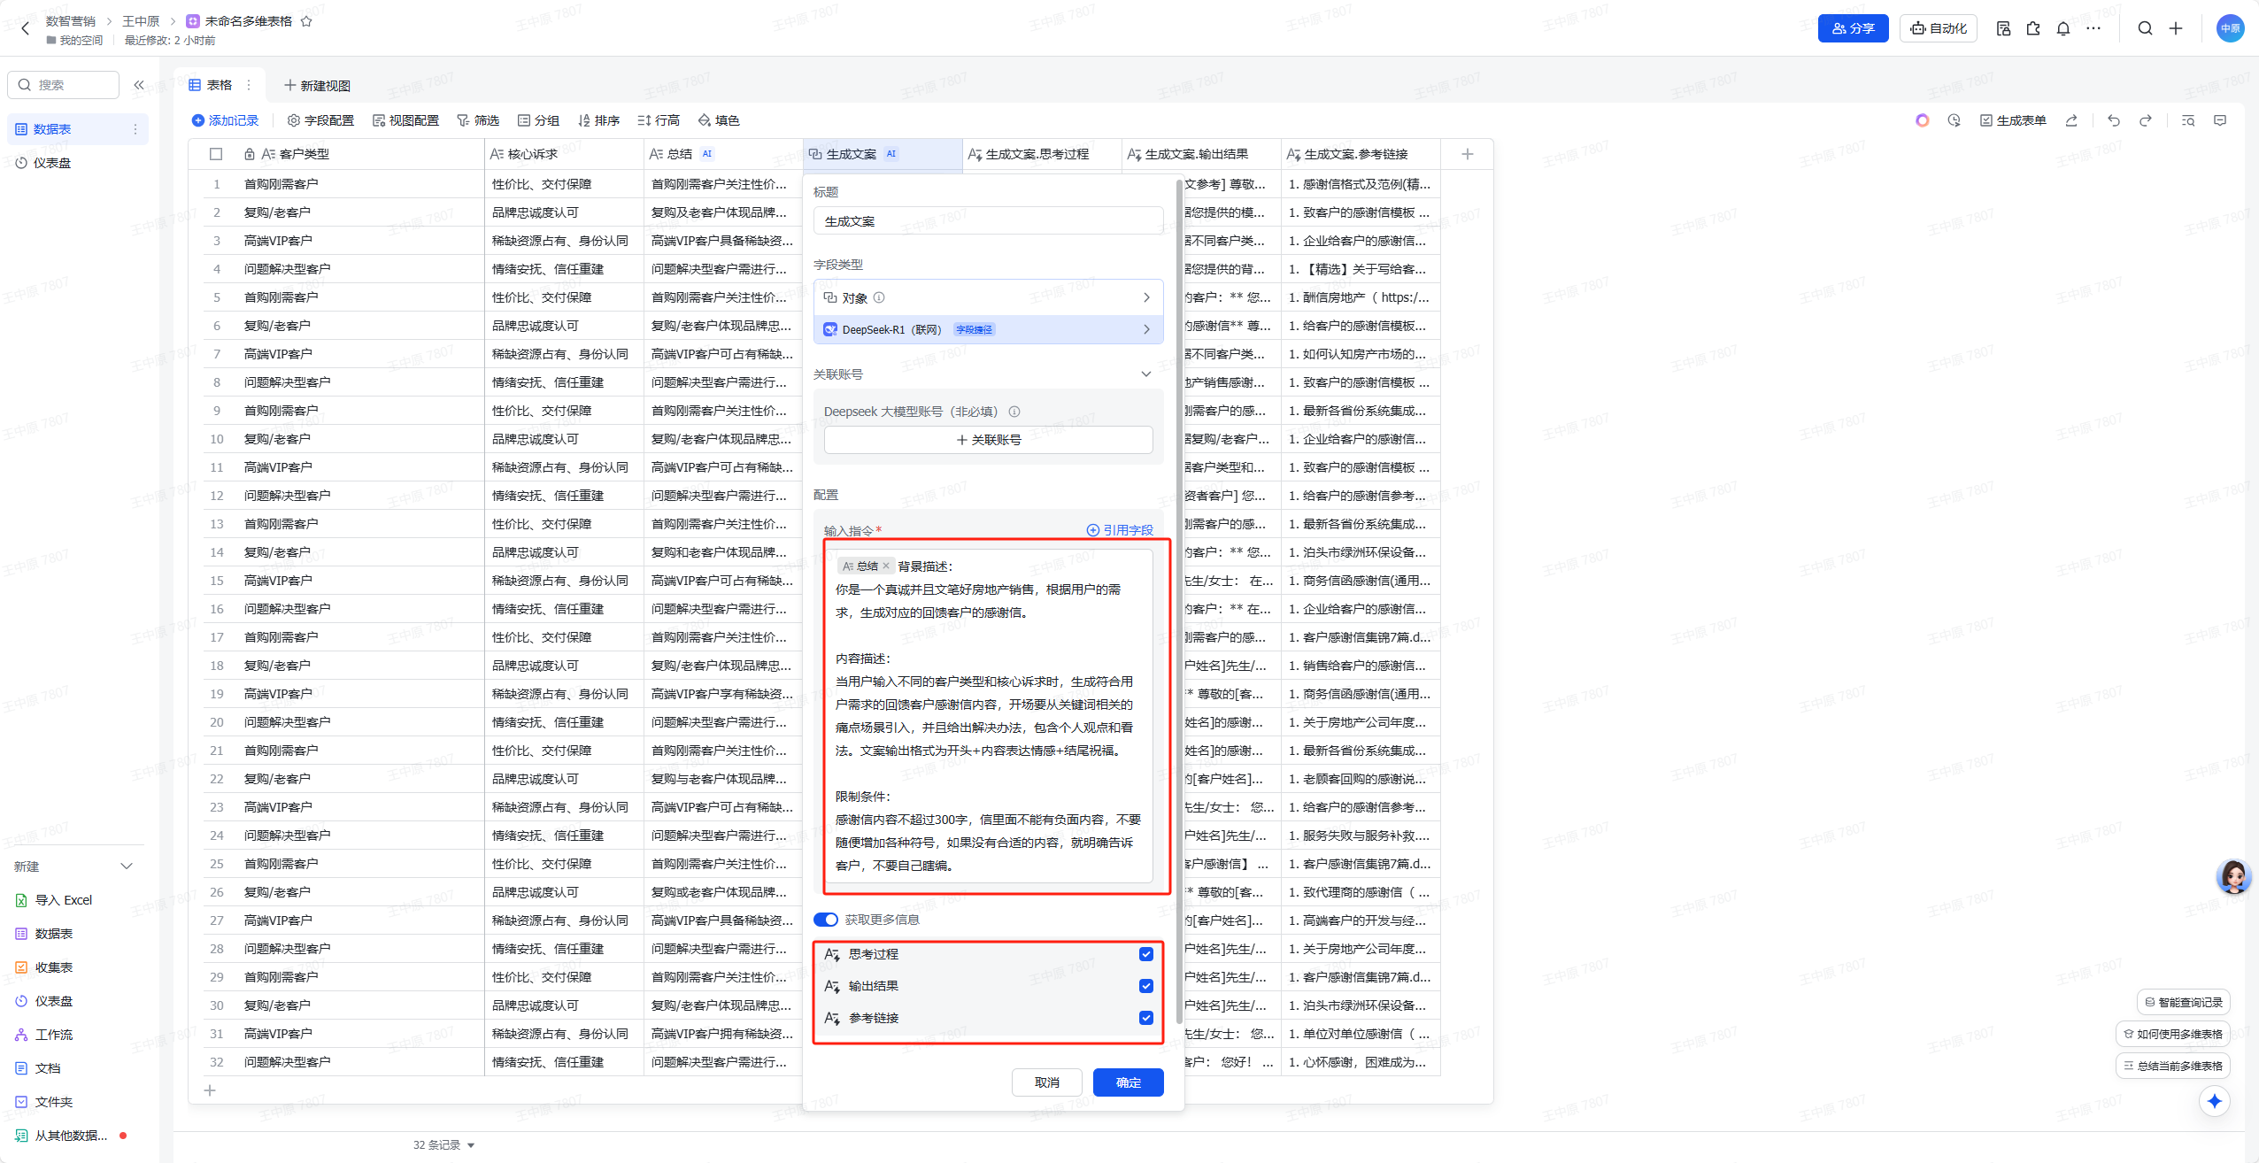Star the 未命名多维表格 document
2259x1163 pixels.
pyautogui.click(x=306, y=21)
